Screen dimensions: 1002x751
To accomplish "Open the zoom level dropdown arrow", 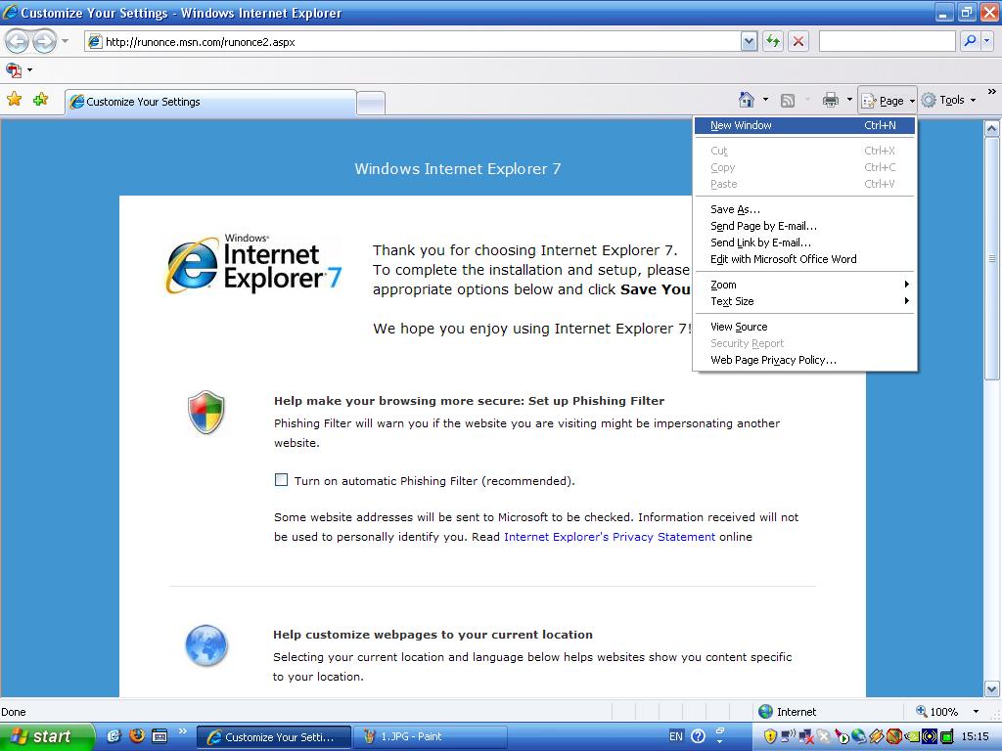I will tap(976, 712).
